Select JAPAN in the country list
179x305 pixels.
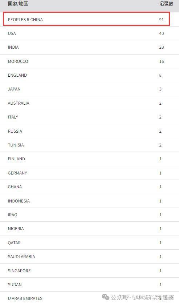tap(14, 89)
